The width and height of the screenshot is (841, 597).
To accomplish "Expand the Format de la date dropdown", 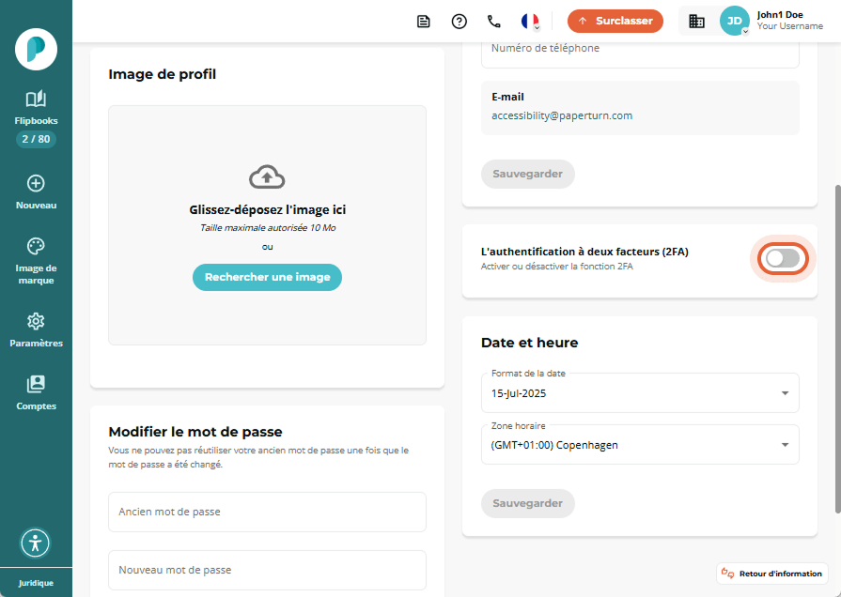I will 640,392.
